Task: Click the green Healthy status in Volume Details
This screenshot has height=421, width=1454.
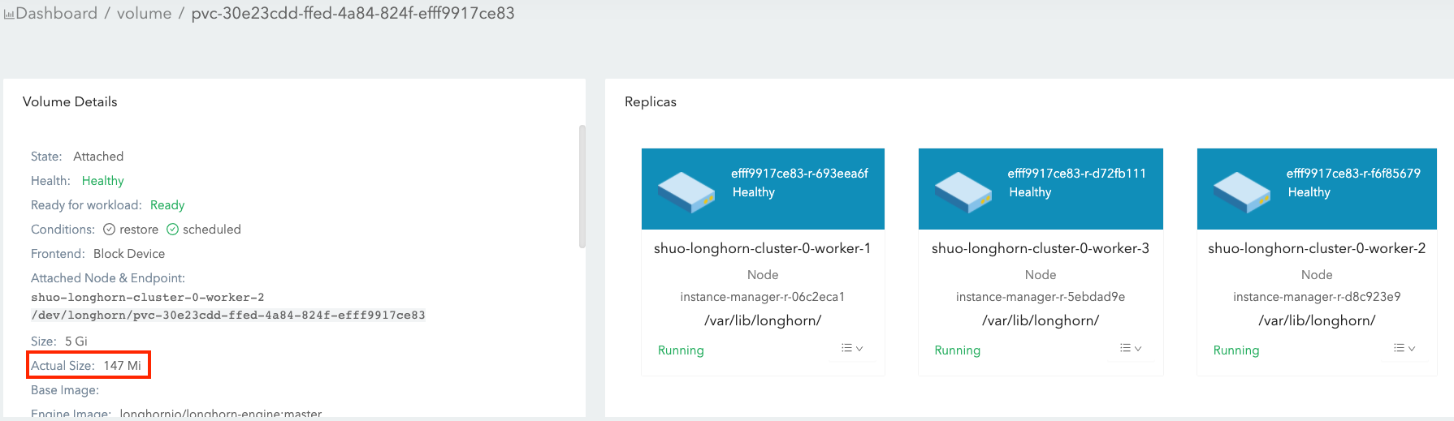Action: (102, 181)
